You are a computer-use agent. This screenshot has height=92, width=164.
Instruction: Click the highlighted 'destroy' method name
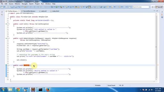tap(26, 65)
